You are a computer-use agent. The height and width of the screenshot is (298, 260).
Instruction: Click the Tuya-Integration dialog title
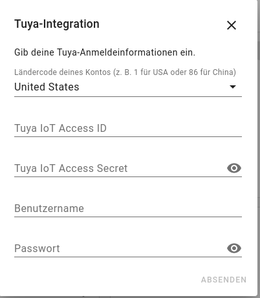pyautogui.click(x=57, y=24)
